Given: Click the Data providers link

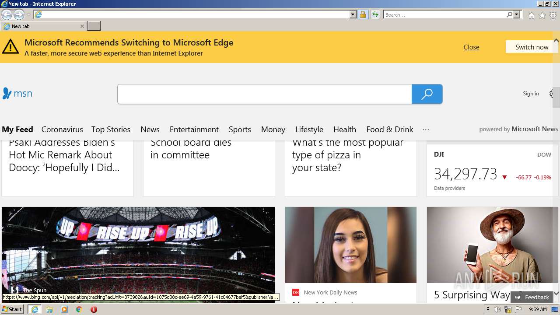Looking at the screenshot, I should coord(449,188).
